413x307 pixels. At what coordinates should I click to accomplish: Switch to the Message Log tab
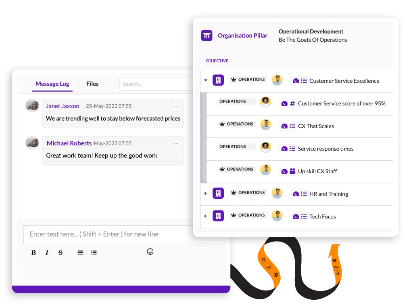[52, 84]
